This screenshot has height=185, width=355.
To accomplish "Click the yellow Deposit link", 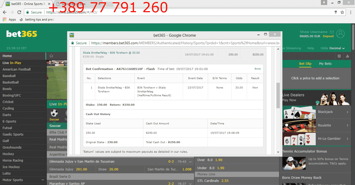I will tap(328, 36).
